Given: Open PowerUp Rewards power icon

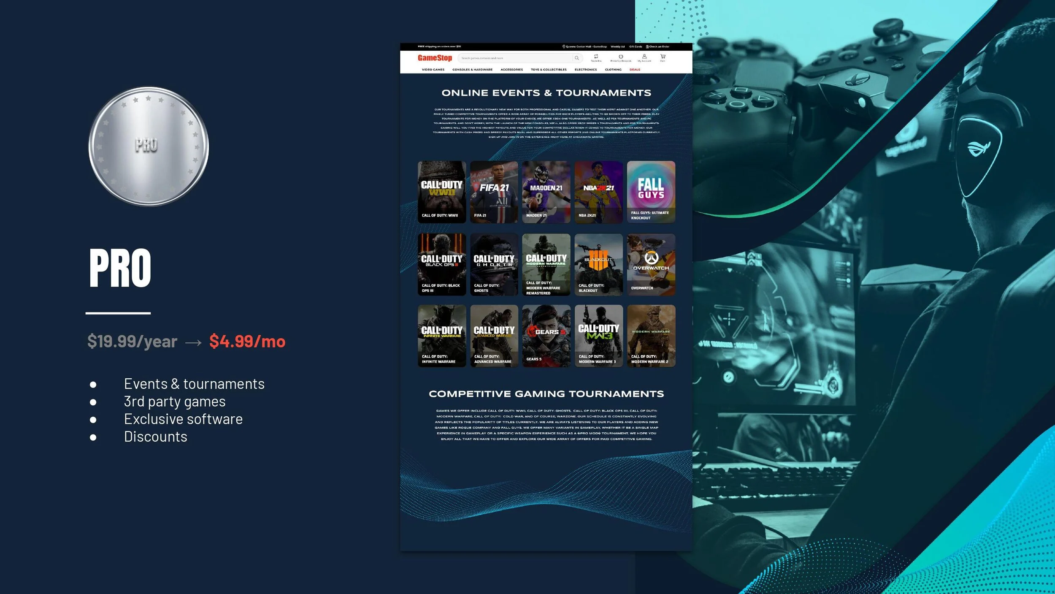Looking at the screenshot, I should pos(621,57).
